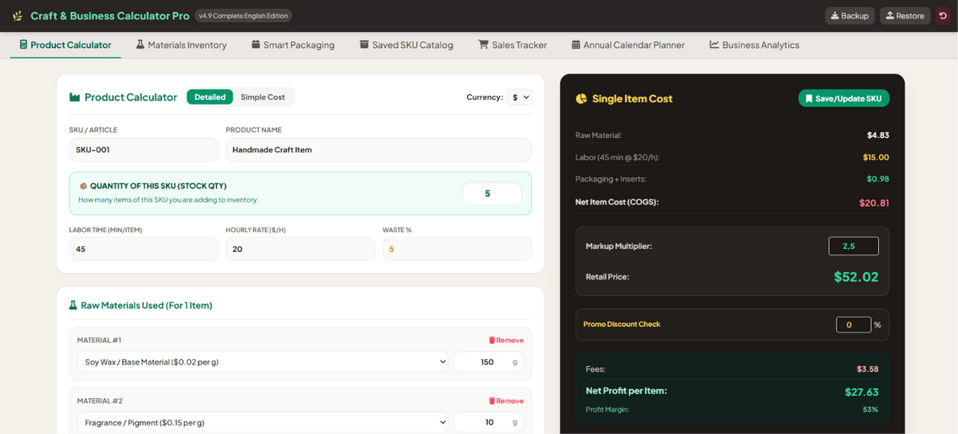Image resolution: width=958 pixels, height=434 pixels.
Task: Click the Labor cost value $15.00
Action: tap(876, 157)
